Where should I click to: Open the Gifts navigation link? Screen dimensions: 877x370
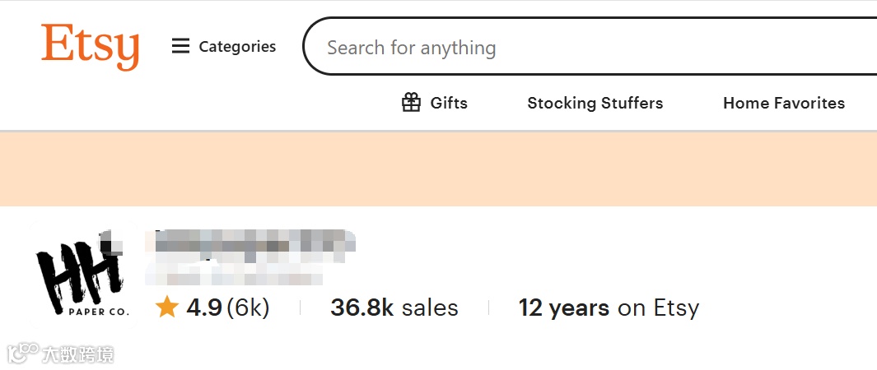pos(449,103)
